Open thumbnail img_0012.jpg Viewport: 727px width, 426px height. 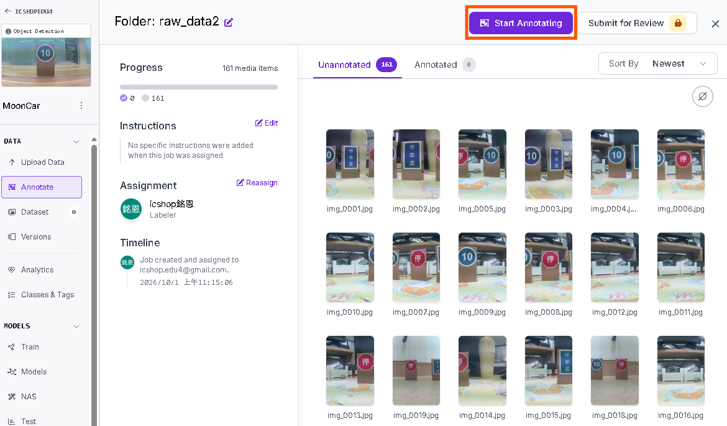pos(615,267)
